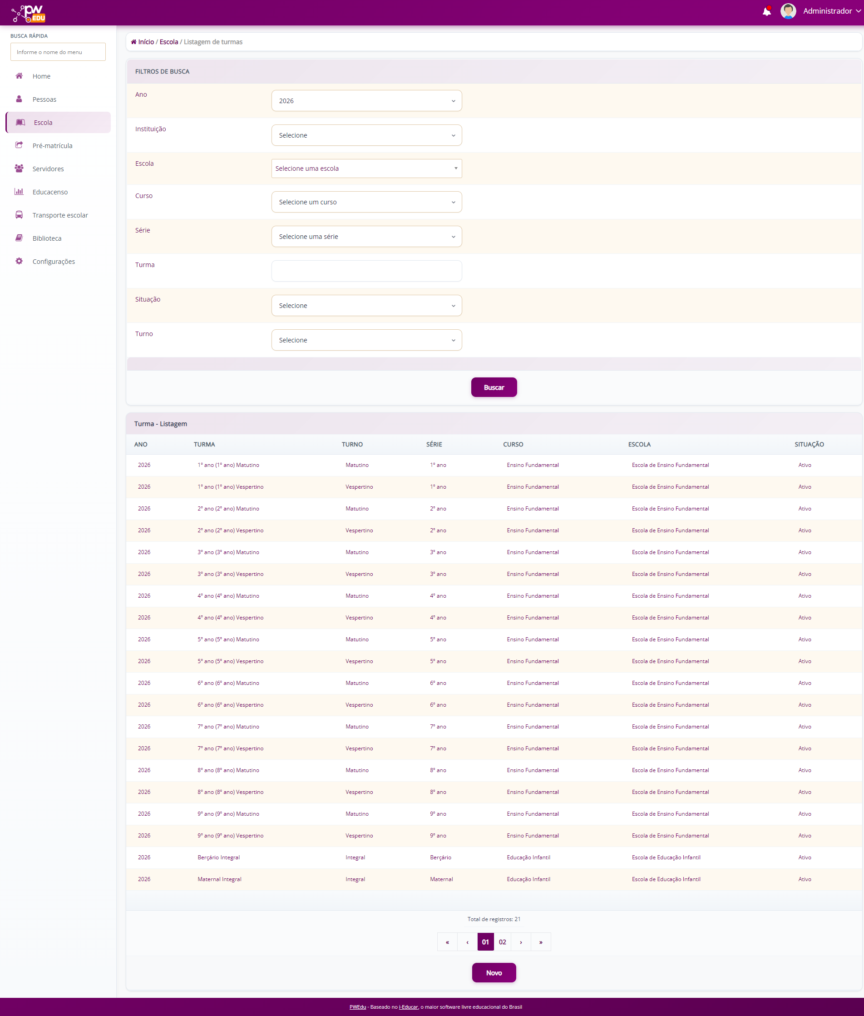Click the Biblioteca book icon
Viewport: 864px width, 1016px height.
[x=19, y=238]
